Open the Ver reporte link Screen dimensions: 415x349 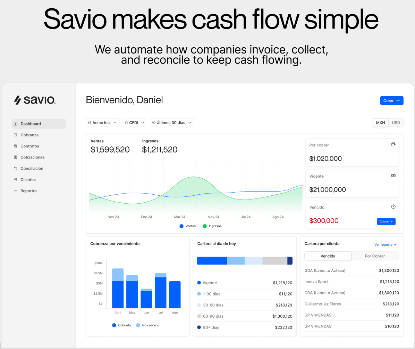coord(386,244)
